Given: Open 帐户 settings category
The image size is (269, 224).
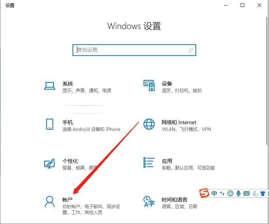Looking at the screenshot, I should pyautogui.click(x=67, y=200).
